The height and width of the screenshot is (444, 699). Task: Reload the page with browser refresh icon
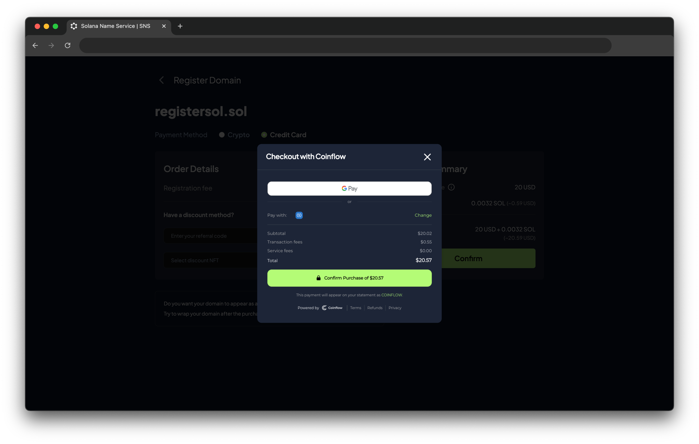tap(68, 45)
